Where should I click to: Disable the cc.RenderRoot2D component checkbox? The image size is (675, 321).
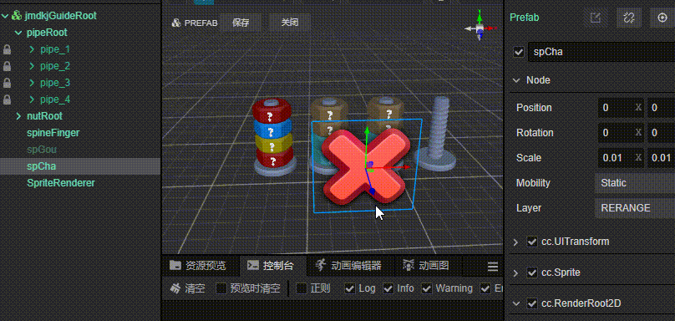[532, 303]
